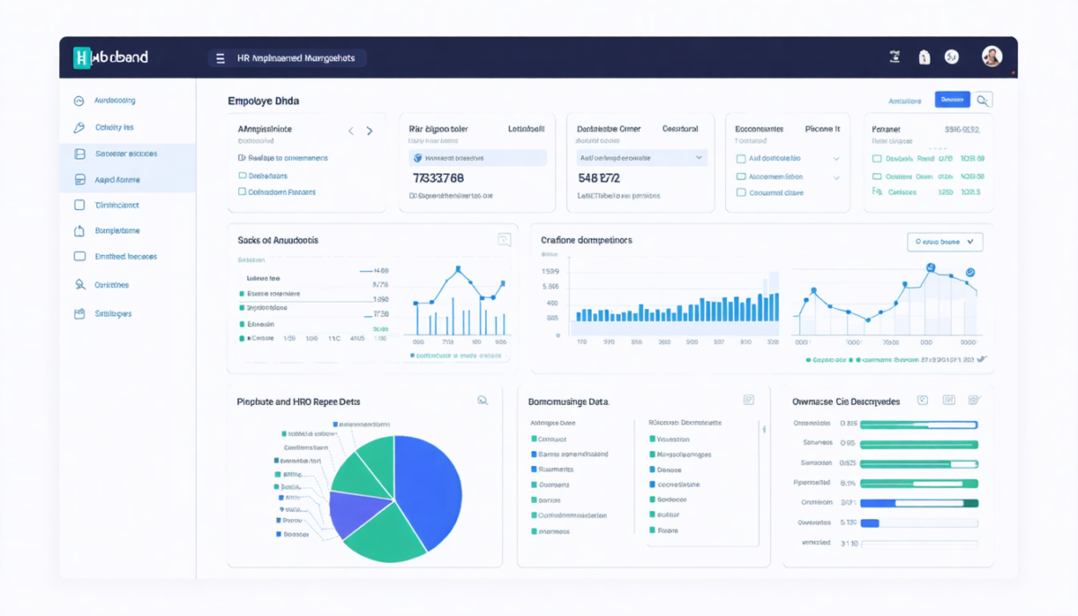Click corner icon of 'Sacks od Anuodotis' card
This screenshot has width=1078, height=616.
(504, 240)
